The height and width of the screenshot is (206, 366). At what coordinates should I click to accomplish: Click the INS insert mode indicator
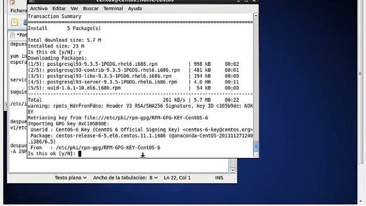coord(219,178)
